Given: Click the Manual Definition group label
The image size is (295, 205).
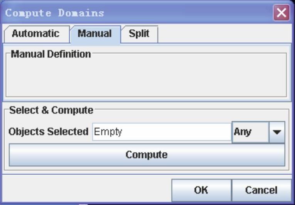Looking at the screenshot, I should (x=51, y=54).
